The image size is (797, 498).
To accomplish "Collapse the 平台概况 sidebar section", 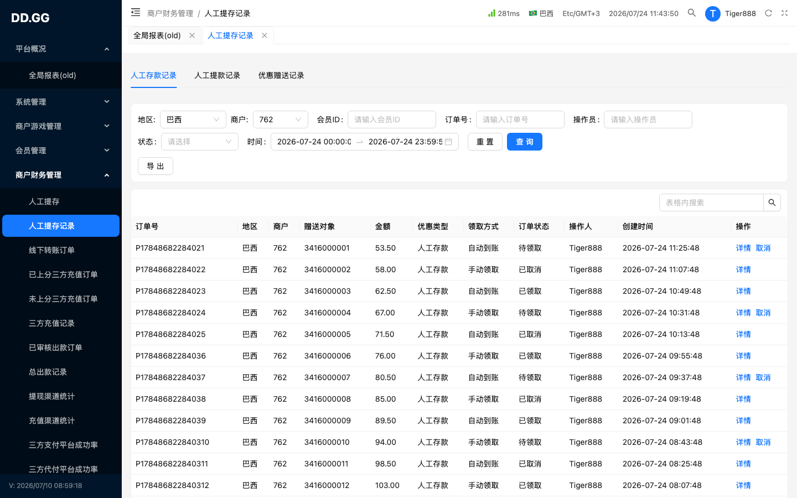I will coord(61,49).
